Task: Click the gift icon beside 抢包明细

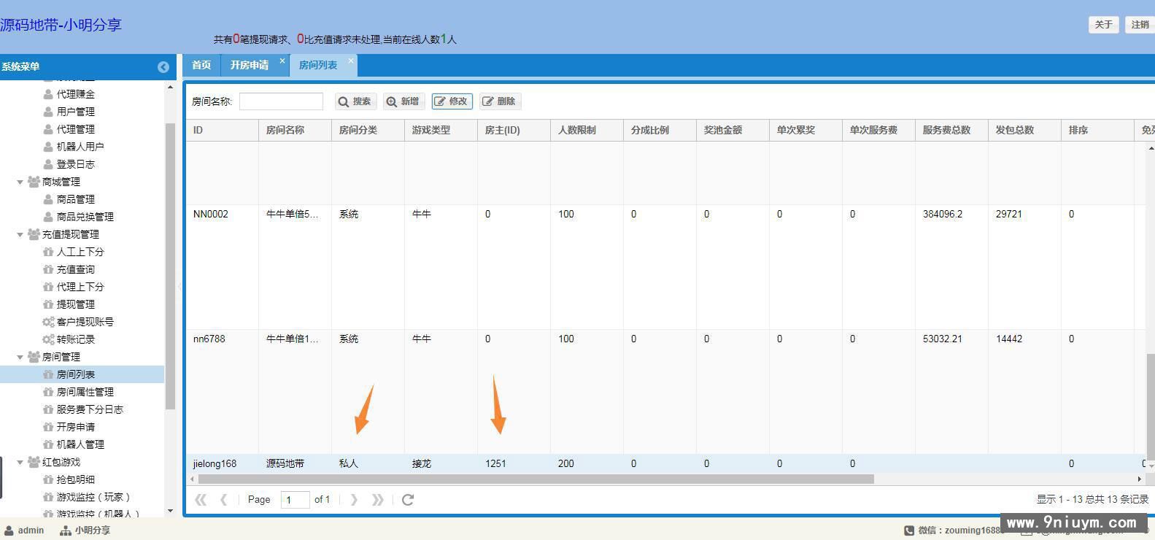Action: pos(48,479)
